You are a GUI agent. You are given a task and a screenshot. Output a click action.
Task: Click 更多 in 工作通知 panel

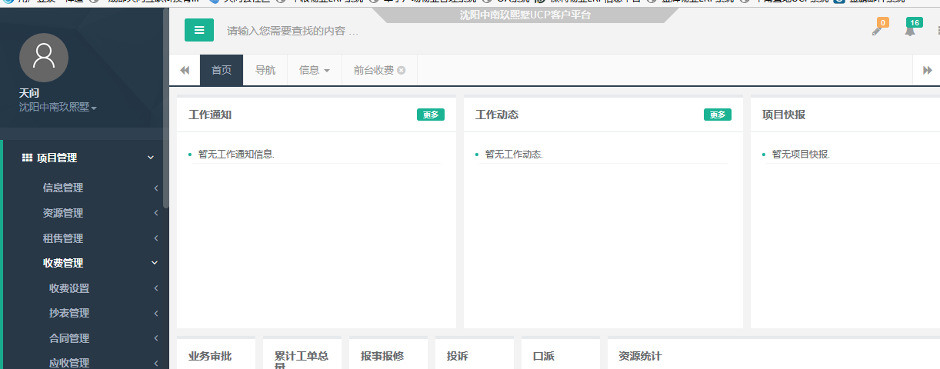tap(431, 115)
